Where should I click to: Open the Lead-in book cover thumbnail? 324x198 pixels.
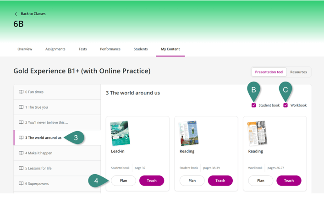[120, 133]
